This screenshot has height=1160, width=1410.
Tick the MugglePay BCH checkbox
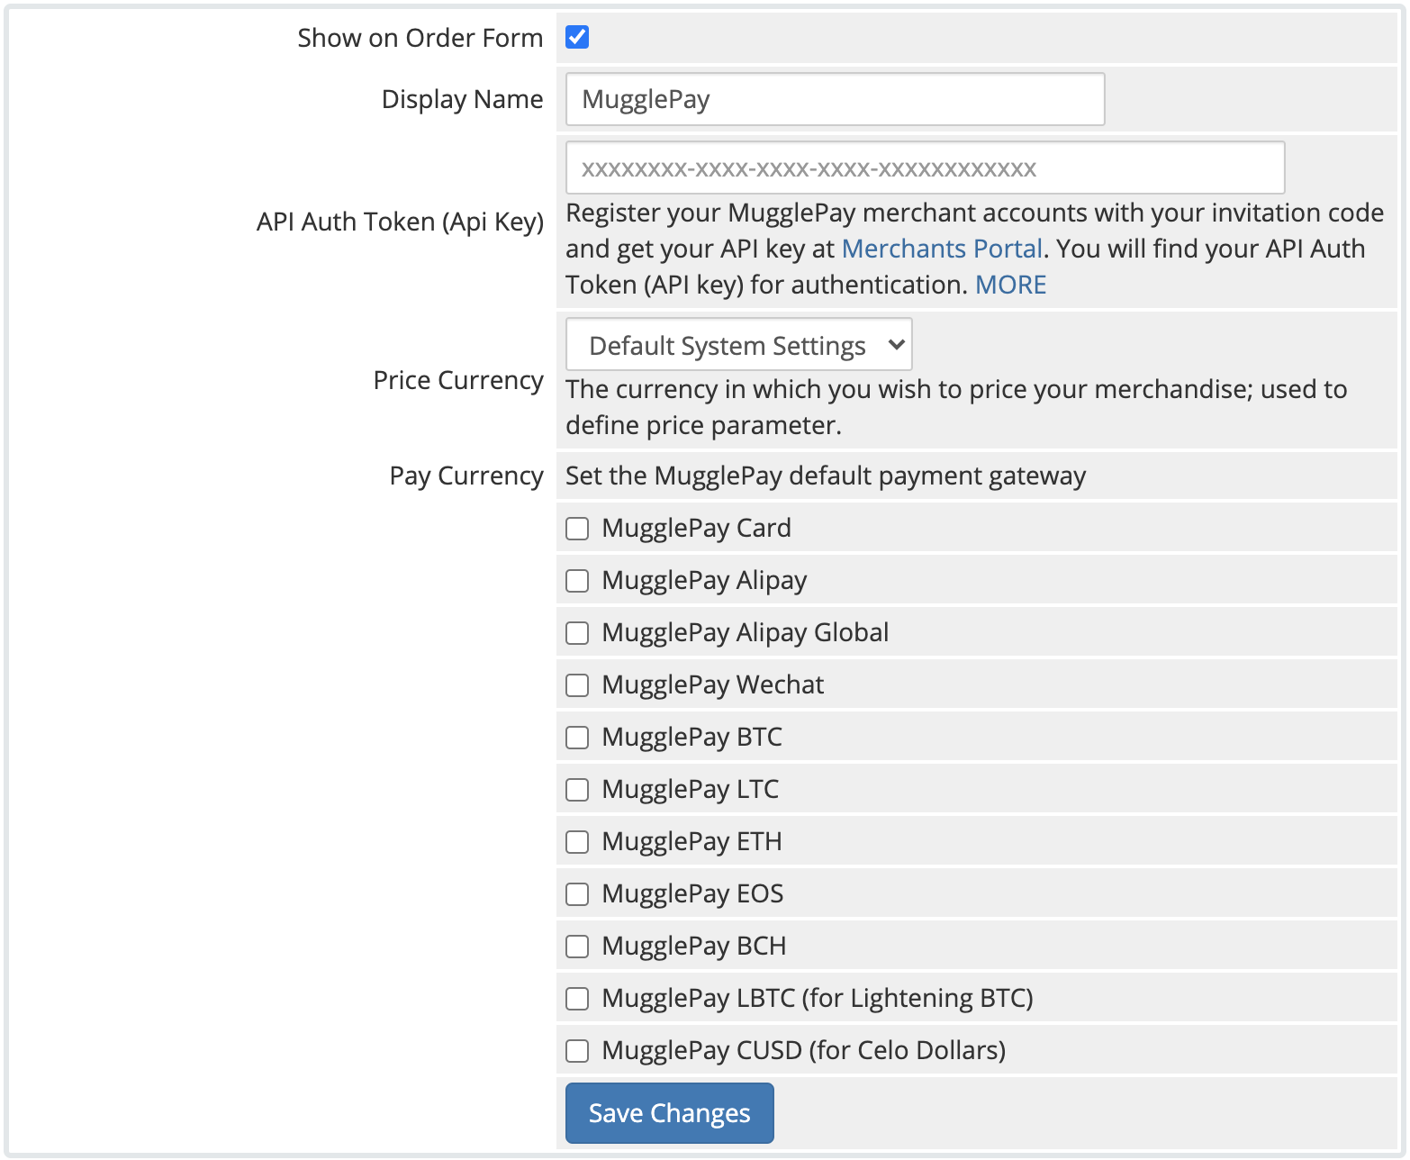577,947
